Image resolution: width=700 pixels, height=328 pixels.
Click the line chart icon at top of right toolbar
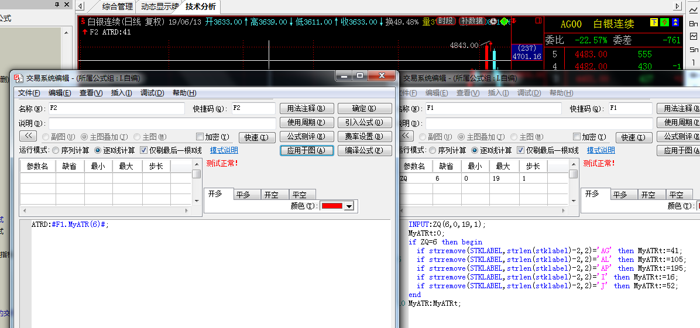click(694, 11)
